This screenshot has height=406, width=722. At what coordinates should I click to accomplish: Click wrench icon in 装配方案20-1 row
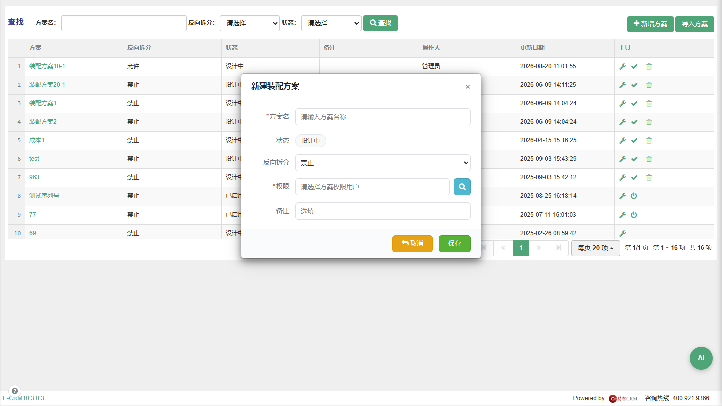(x=622, y=85)
